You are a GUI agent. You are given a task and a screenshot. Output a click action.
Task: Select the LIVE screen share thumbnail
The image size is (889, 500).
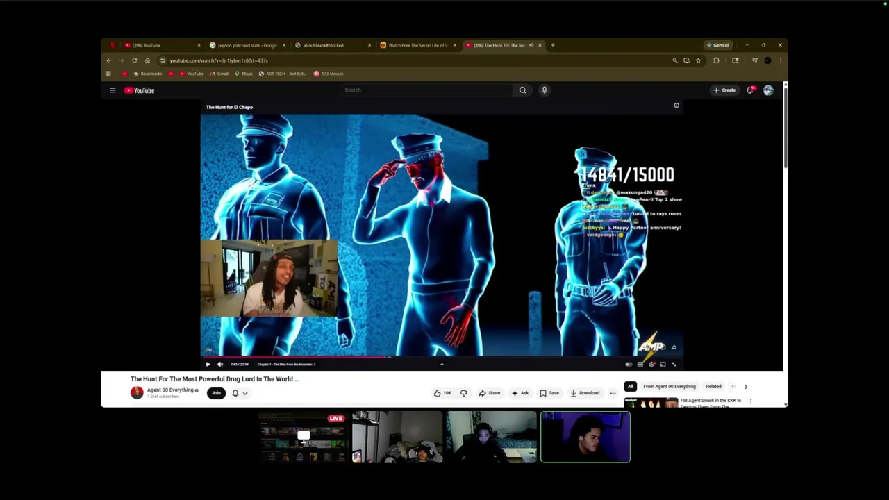coord(303,437)
